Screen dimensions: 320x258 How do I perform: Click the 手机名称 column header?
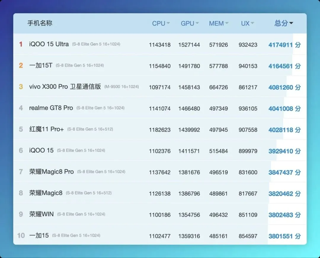(40, 23)
